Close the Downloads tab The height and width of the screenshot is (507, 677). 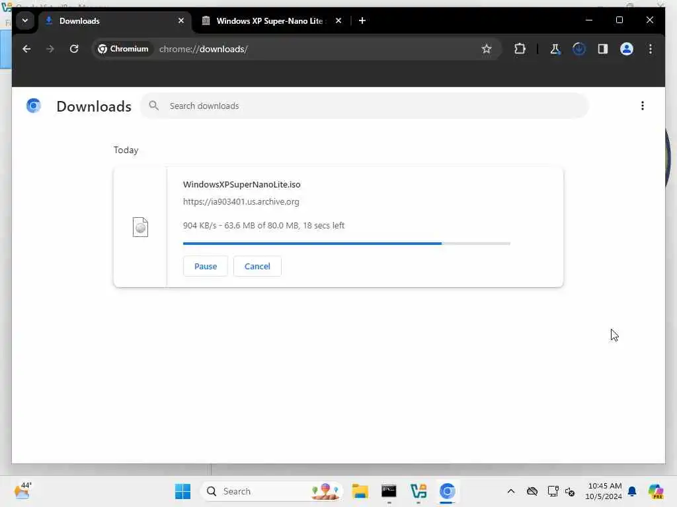click(x=181, y=20)
